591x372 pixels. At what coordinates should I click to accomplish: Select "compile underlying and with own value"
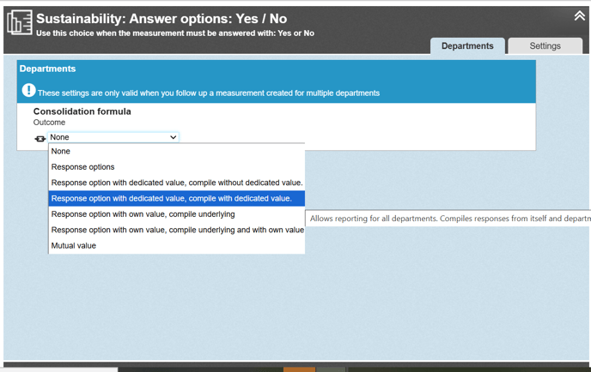(x=177, y=230)
